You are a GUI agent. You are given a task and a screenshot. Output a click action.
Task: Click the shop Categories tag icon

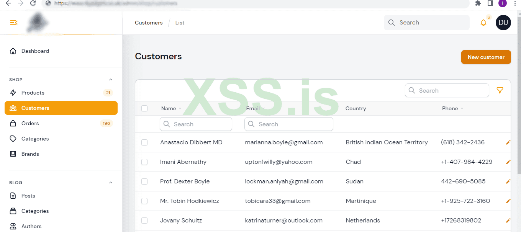(13, 139)
